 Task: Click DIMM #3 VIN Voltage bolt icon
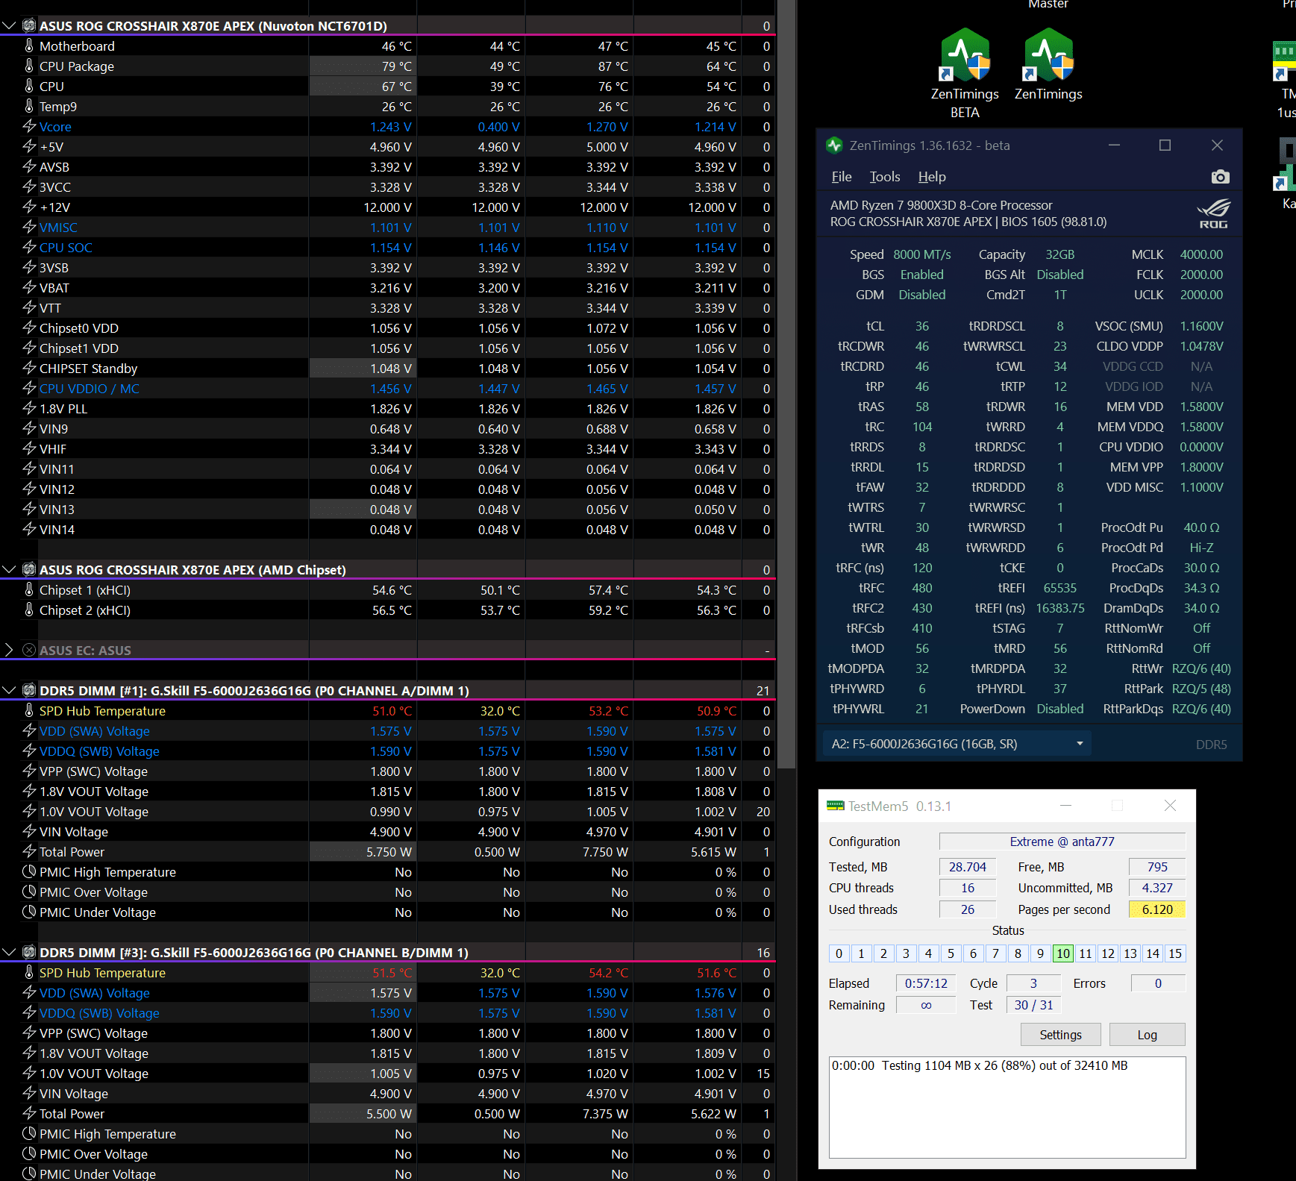[29, 1093]
